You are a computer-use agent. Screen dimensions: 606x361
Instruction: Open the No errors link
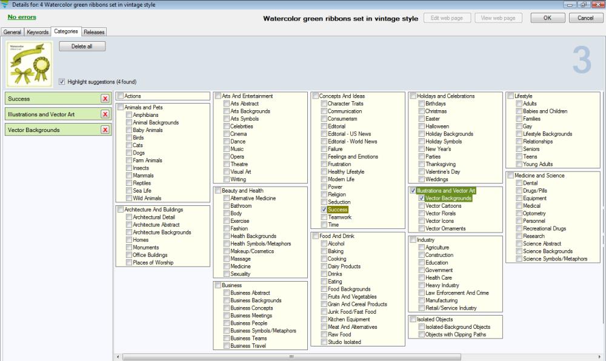tap(22, 17)
